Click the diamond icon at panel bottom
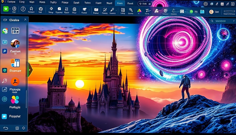Image resolution: width=236 pixels, height=135 pixels. (x=23, y=128)
